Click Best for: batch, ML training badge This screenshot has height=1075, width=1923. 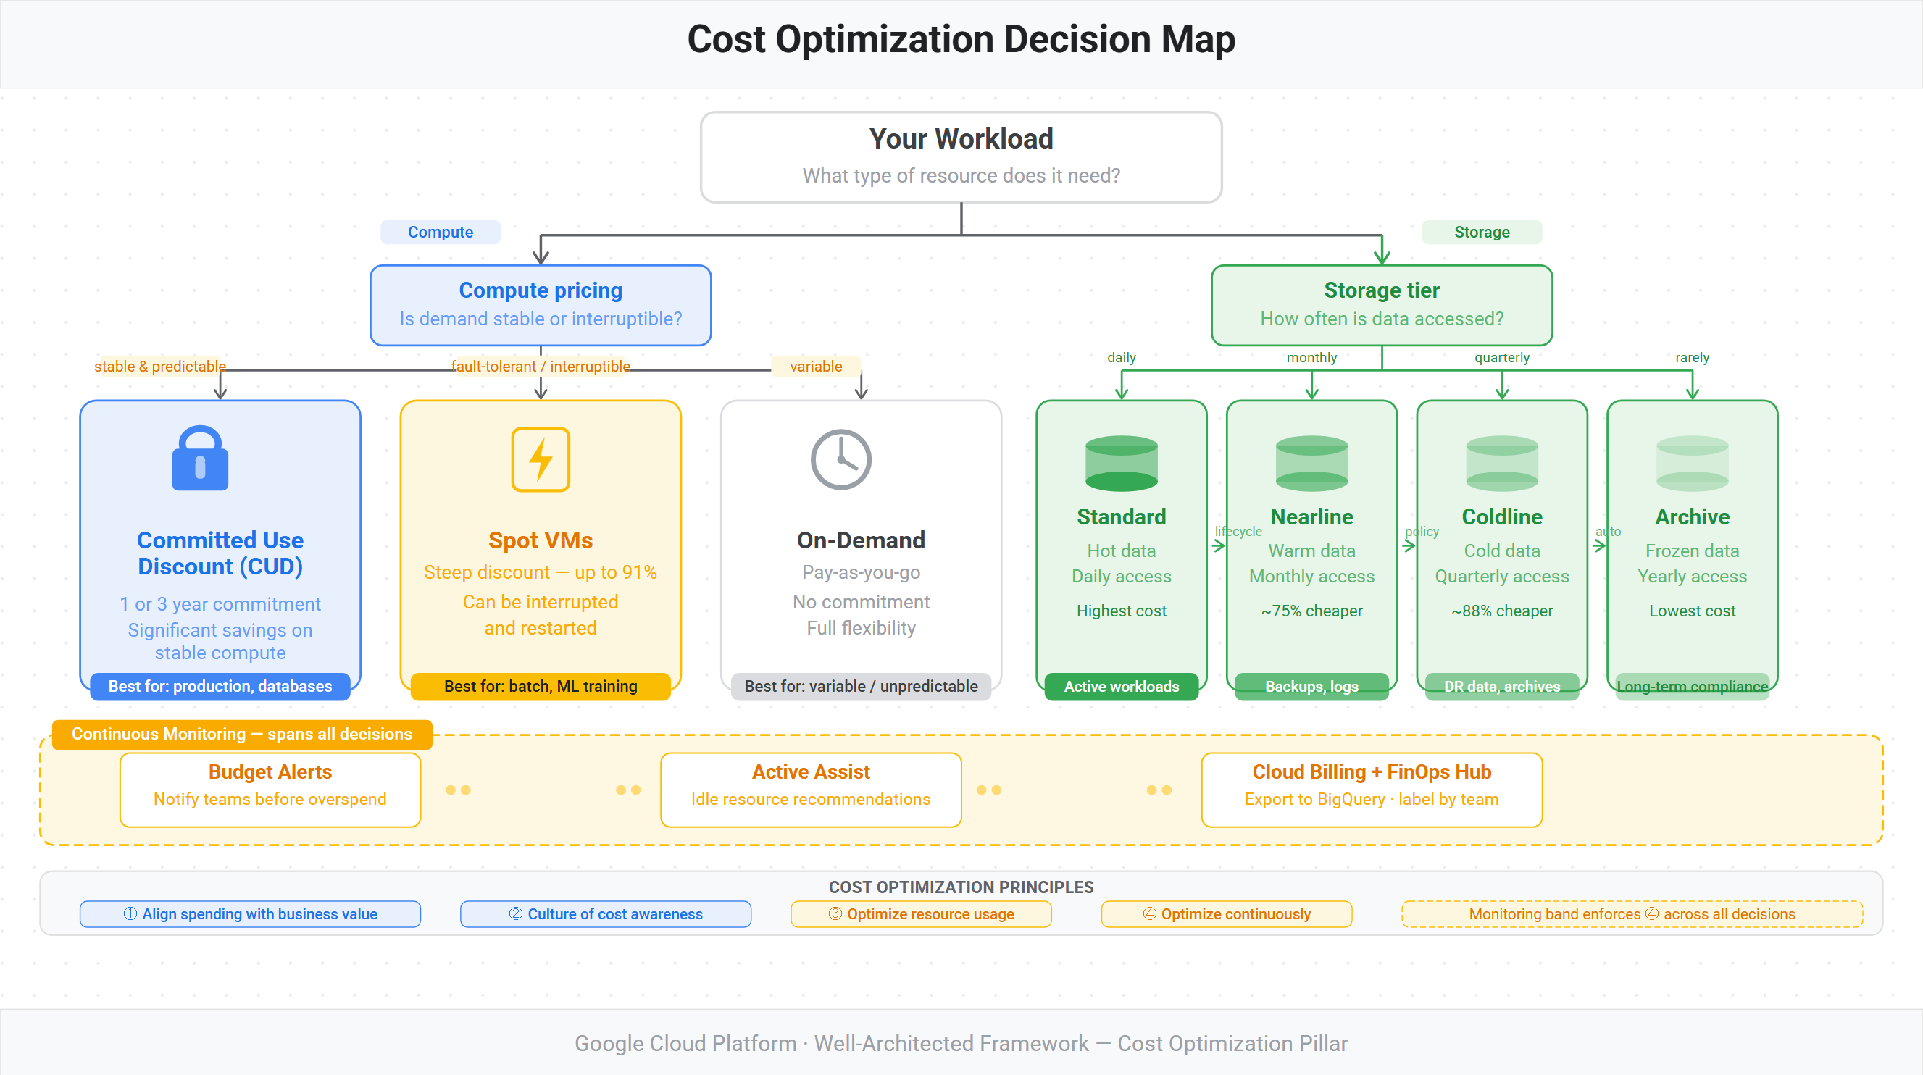click(541, 686)
